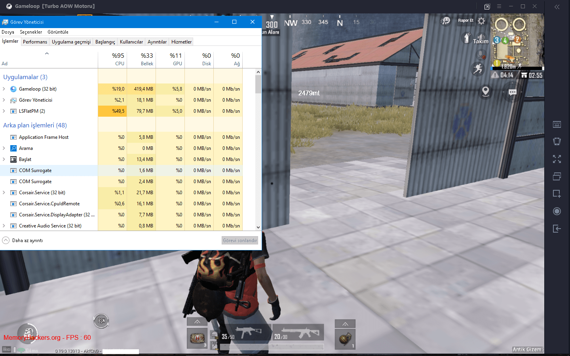Toggle fullscreen arrows icon in Gameloop sidebar
The image size is (570, 356).
[557, 159]
